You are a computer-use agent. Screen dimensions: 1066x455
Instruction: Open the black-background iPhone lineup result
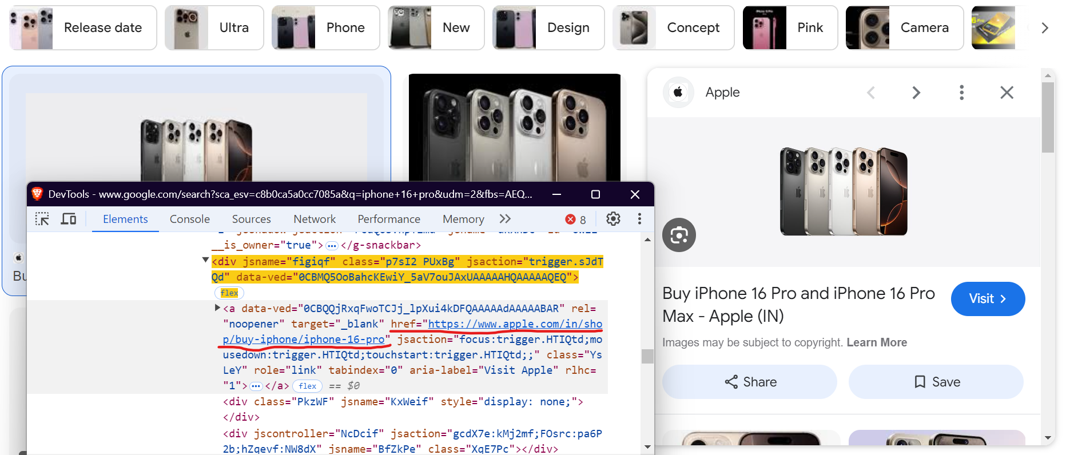(515, 127)
